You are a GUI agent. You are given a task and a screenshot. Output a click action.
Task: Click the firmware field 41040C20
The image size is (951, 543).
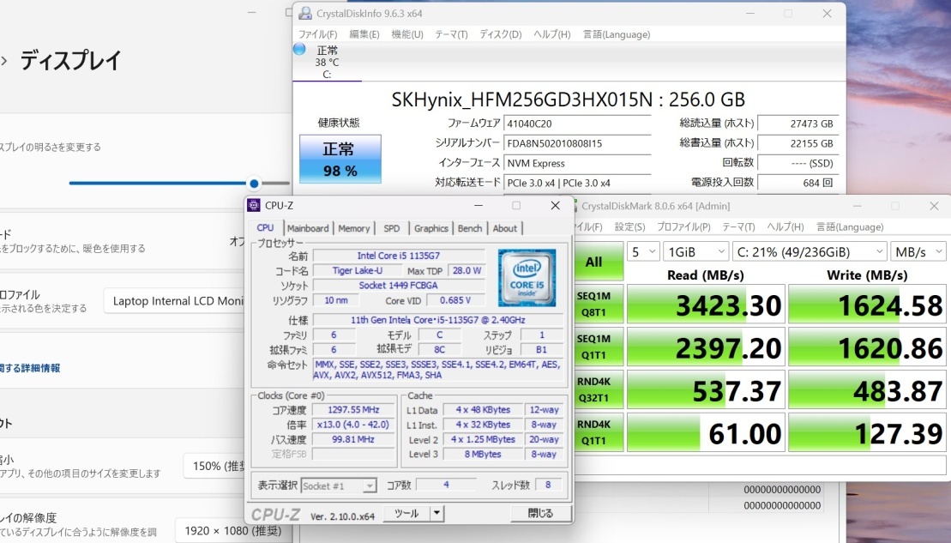pos(577,124)
